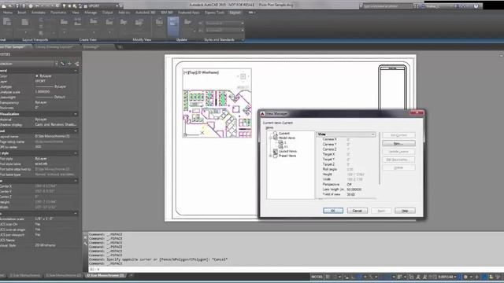Open the Layout ribbon tab

(x=235, y=13)
